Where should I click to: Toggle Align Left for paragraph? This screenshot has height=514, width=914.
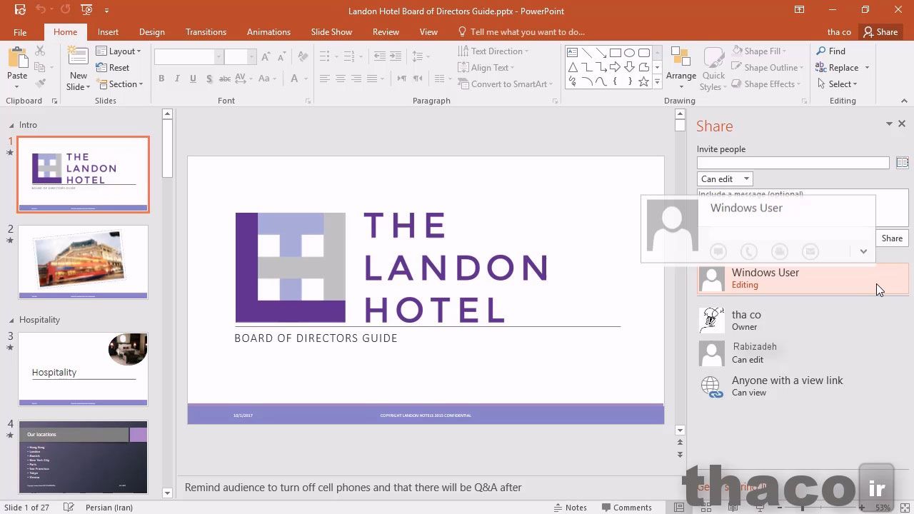pyautogui.click(x=324, y=79)
